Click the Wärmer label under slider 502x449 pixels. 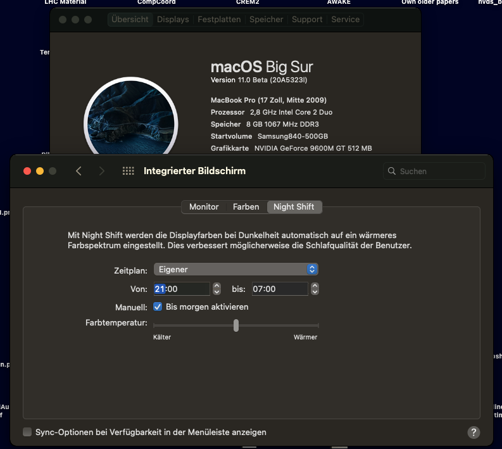pos(305,337)
